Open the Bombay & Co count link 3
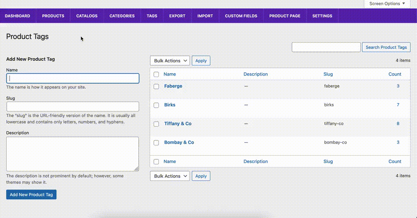The image size is (417, 218). pyautogui.click(x=398, y=142)
